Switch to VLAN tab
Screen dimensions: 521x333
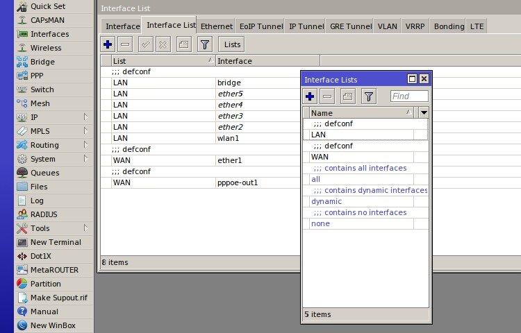[x=388, y=26]
